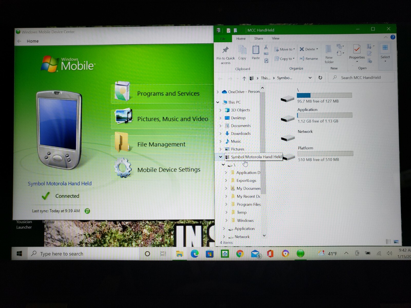Screen dimensions: 411x308
Task: Switch to the Share ribbon tab
Action: pyautogui.click(x=259, y=38)
